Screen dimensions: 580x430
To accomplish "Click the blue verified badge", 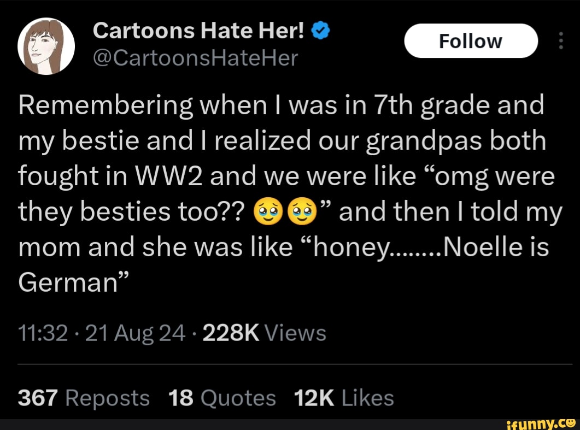I will (321, 32).
